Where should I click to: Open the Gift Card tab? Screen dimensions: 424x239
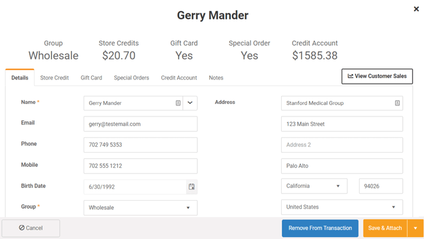[91, 78]
